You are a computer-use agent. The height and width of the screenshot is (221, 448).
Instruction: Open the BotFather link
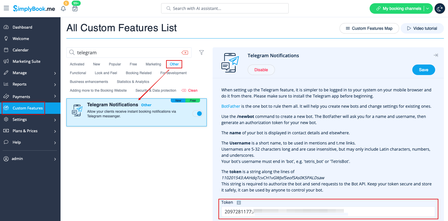coord(231,106)
